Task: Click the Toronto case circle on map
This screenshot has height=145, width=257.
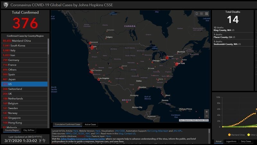Action: (167, 58)
